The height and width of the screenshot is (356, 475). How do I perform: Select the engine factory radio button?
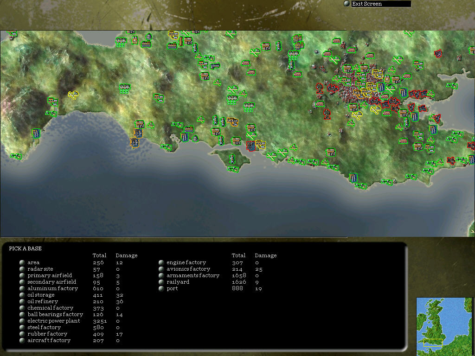pyautogui.click(x=161, y=262)
